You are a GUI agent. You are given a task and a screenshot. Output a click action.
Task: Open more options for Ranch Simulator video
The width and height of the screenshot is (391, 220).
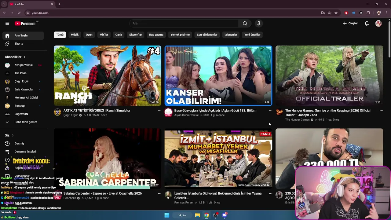pos(159,111)
